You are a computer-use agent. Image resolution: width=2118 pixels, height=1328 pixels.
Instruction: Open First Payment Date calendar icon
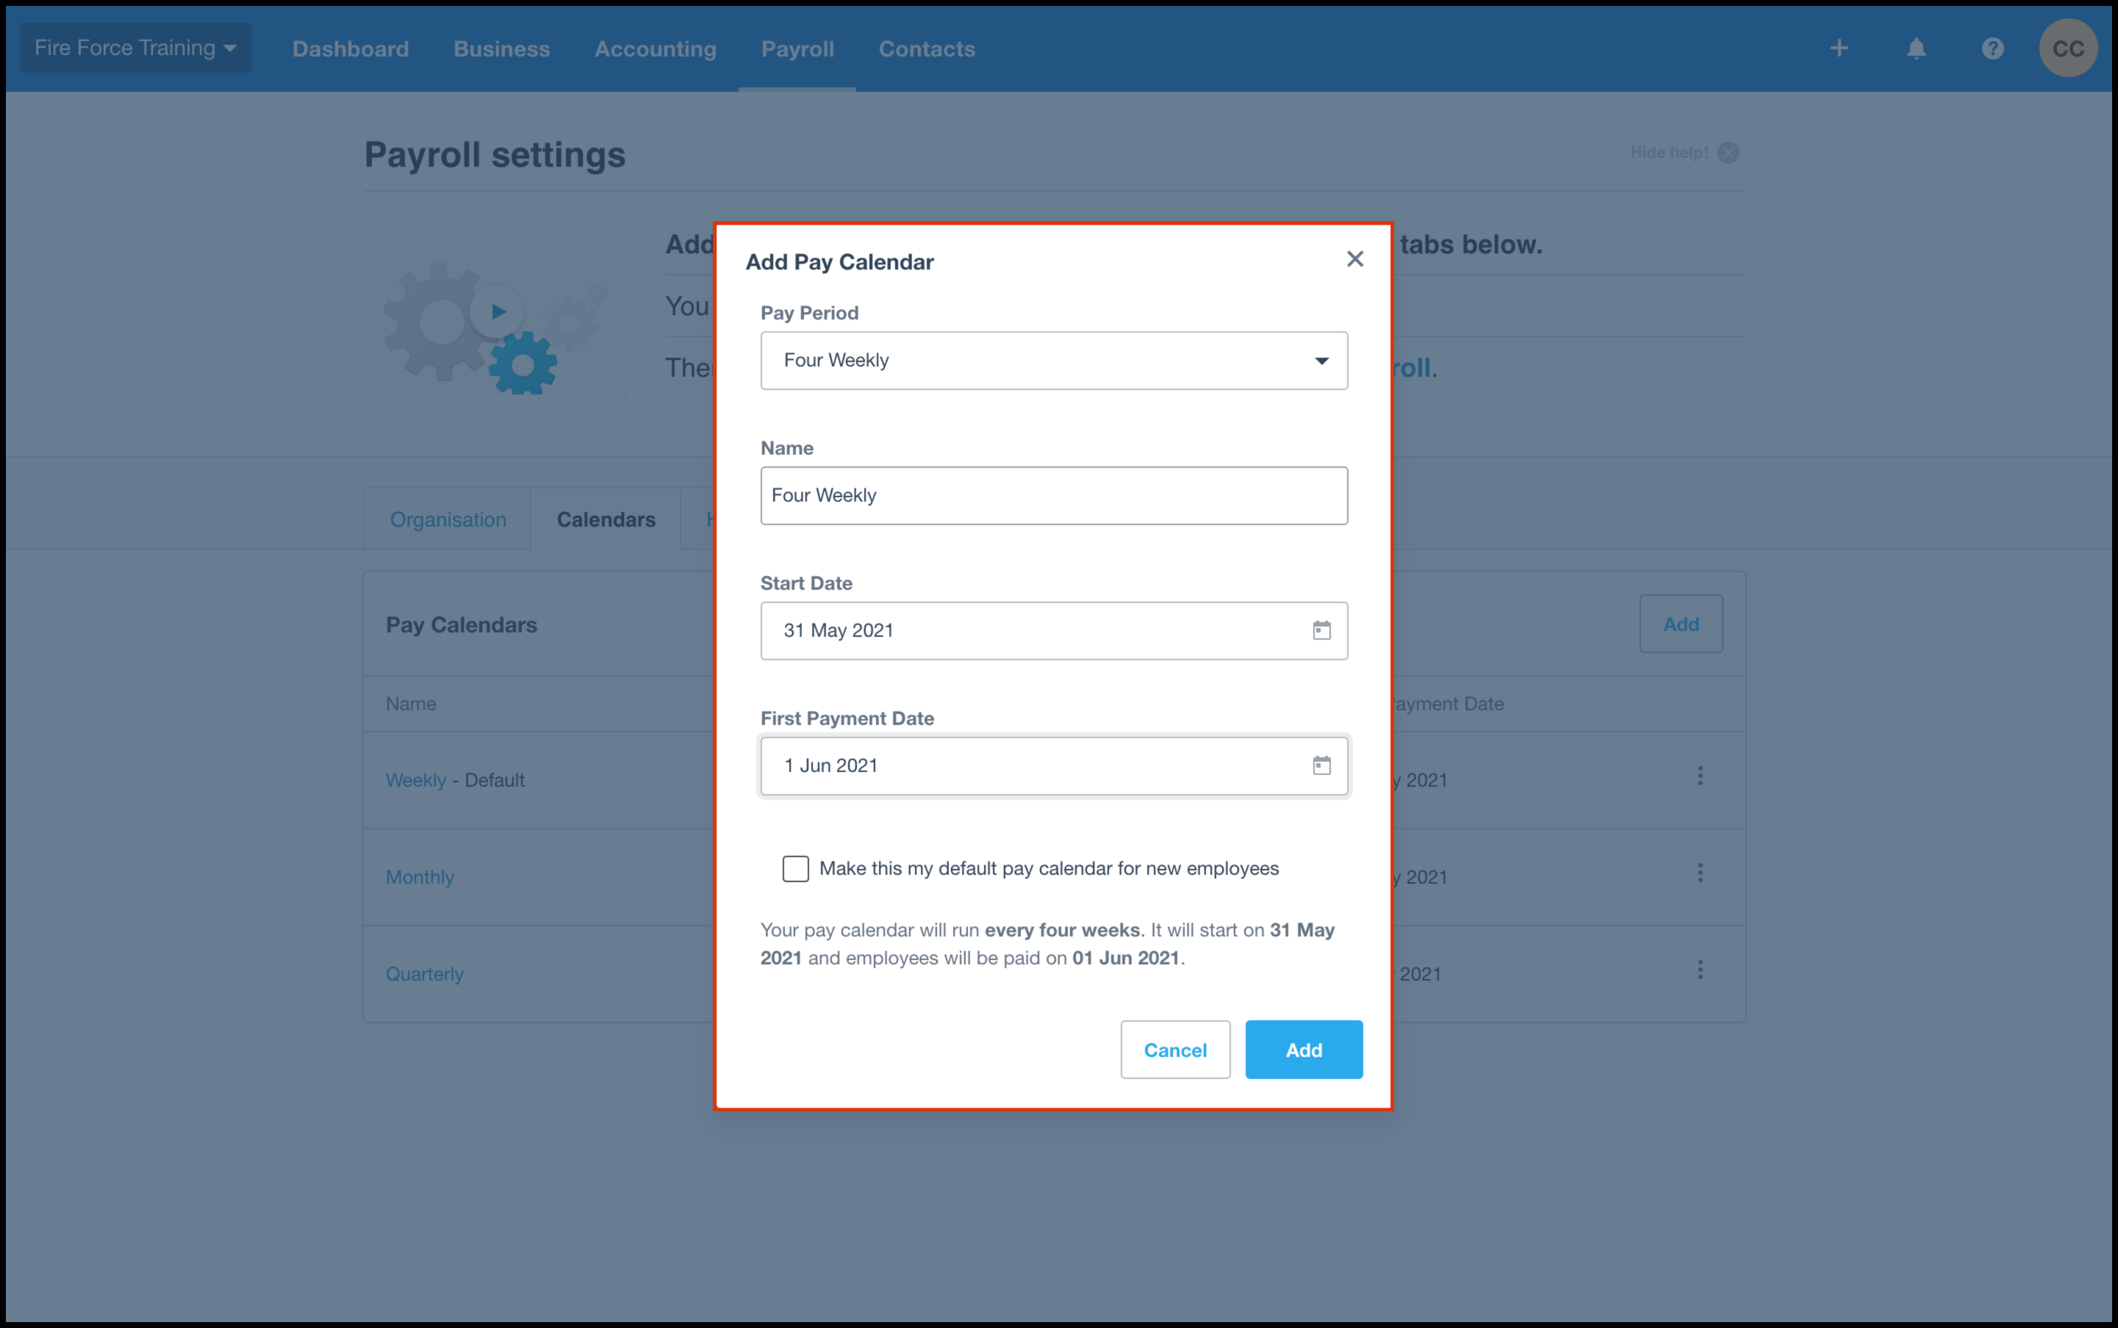(1321, 766)
